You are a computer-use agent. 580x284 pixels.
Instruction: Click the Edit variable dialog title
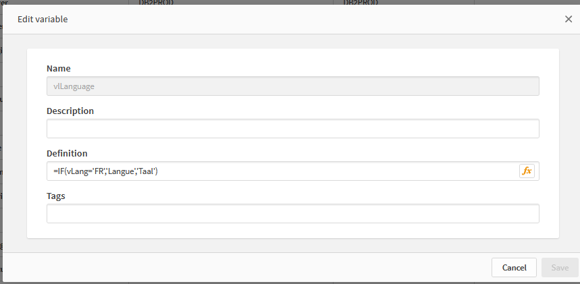click(x=43, y=19)
